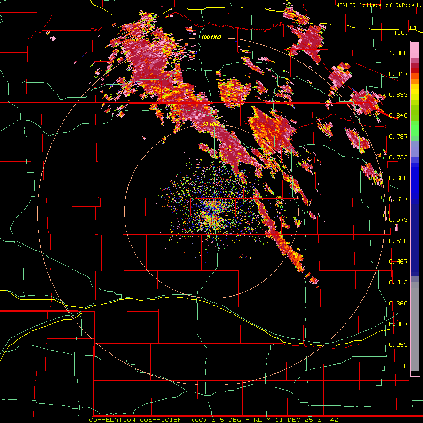Screen dimensions: 423x423
Task: Pick the dark navy legend color segment
Action: [x=415, y=240]
